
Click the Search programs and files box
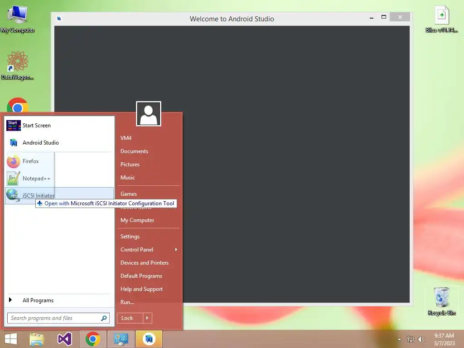[x=58, y=318]
